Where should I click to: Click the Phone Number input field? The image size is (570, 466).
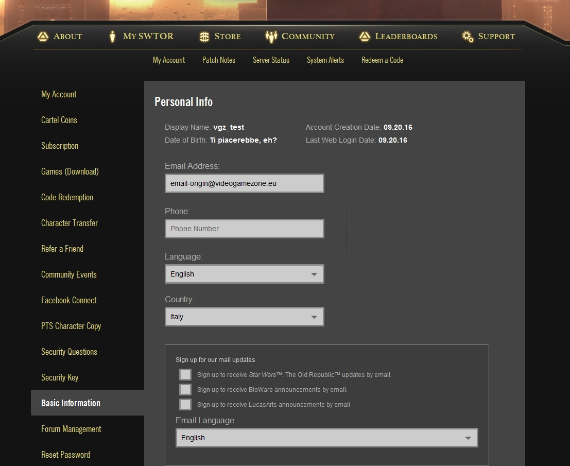tap(244, 229)
